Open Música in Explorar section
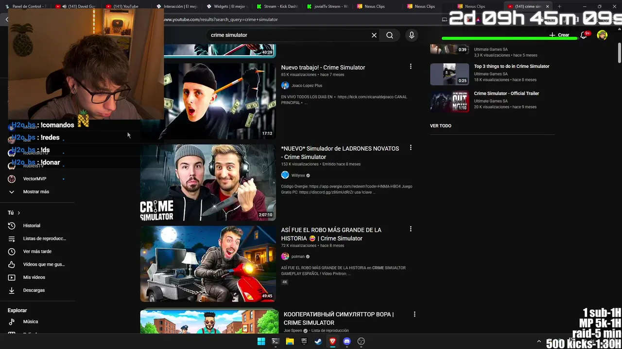 coord(30,321)
